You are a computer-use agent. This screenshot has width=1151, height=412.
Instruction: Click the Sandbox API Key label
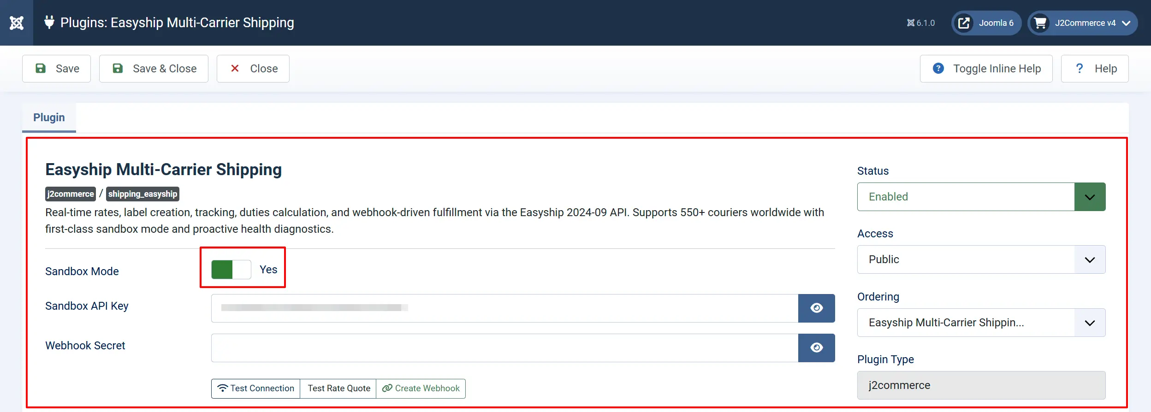[87, 306]
